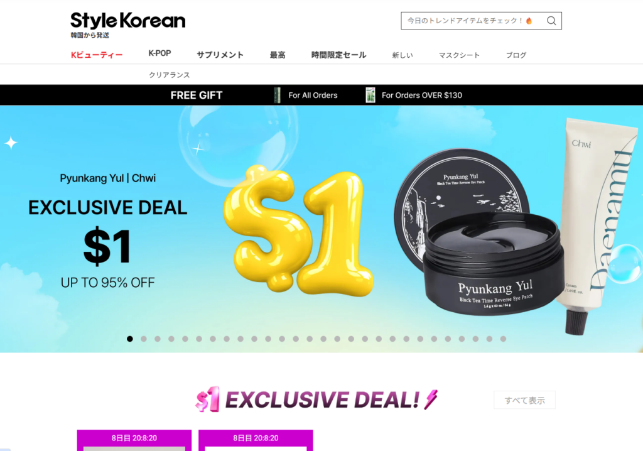Click the Pyunkang Yul eye patch product image

pos(478,232)
